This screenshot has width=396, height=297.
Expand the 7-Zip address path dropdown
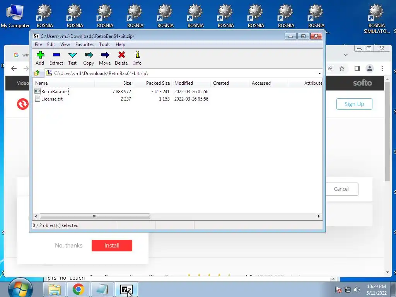[319, 73]
